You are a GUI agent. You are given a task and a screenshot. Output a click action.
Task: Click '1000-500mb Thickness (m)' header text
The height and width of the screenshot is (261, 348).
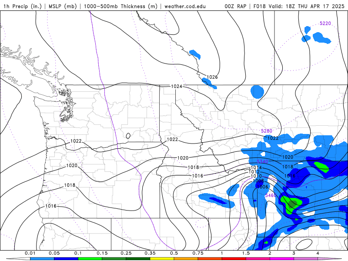120,6
